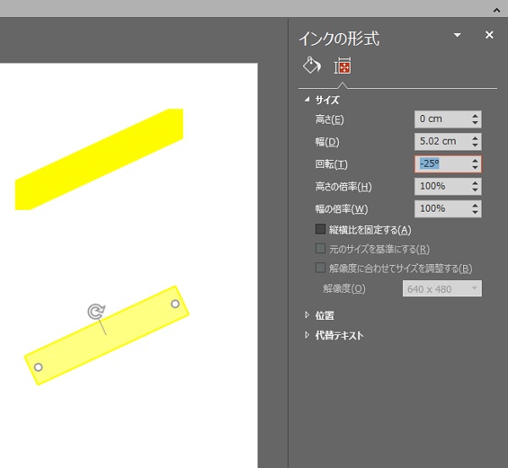Click the 解像度(O) label
508x468 pixels.
point(344,289)
